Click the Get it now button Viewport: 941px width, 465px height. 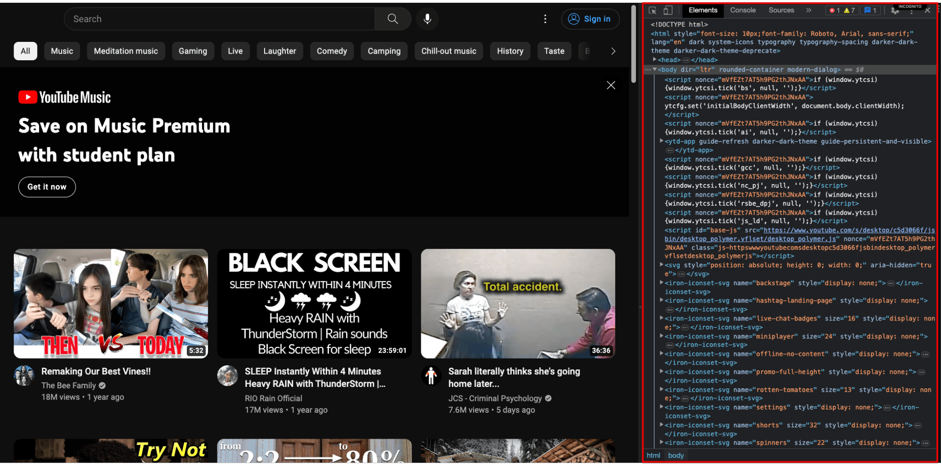tap(47, 187)
